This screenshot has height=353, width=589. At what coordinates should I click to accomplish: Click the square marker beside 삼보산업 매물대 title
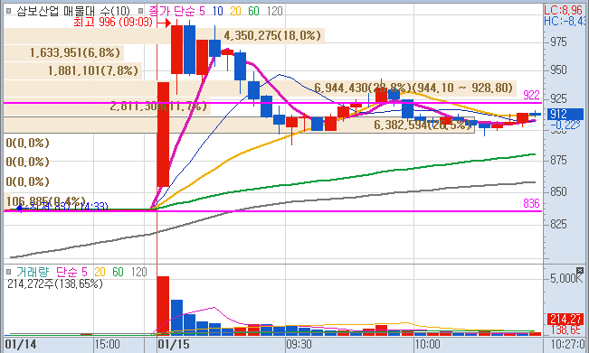(9, 11)
